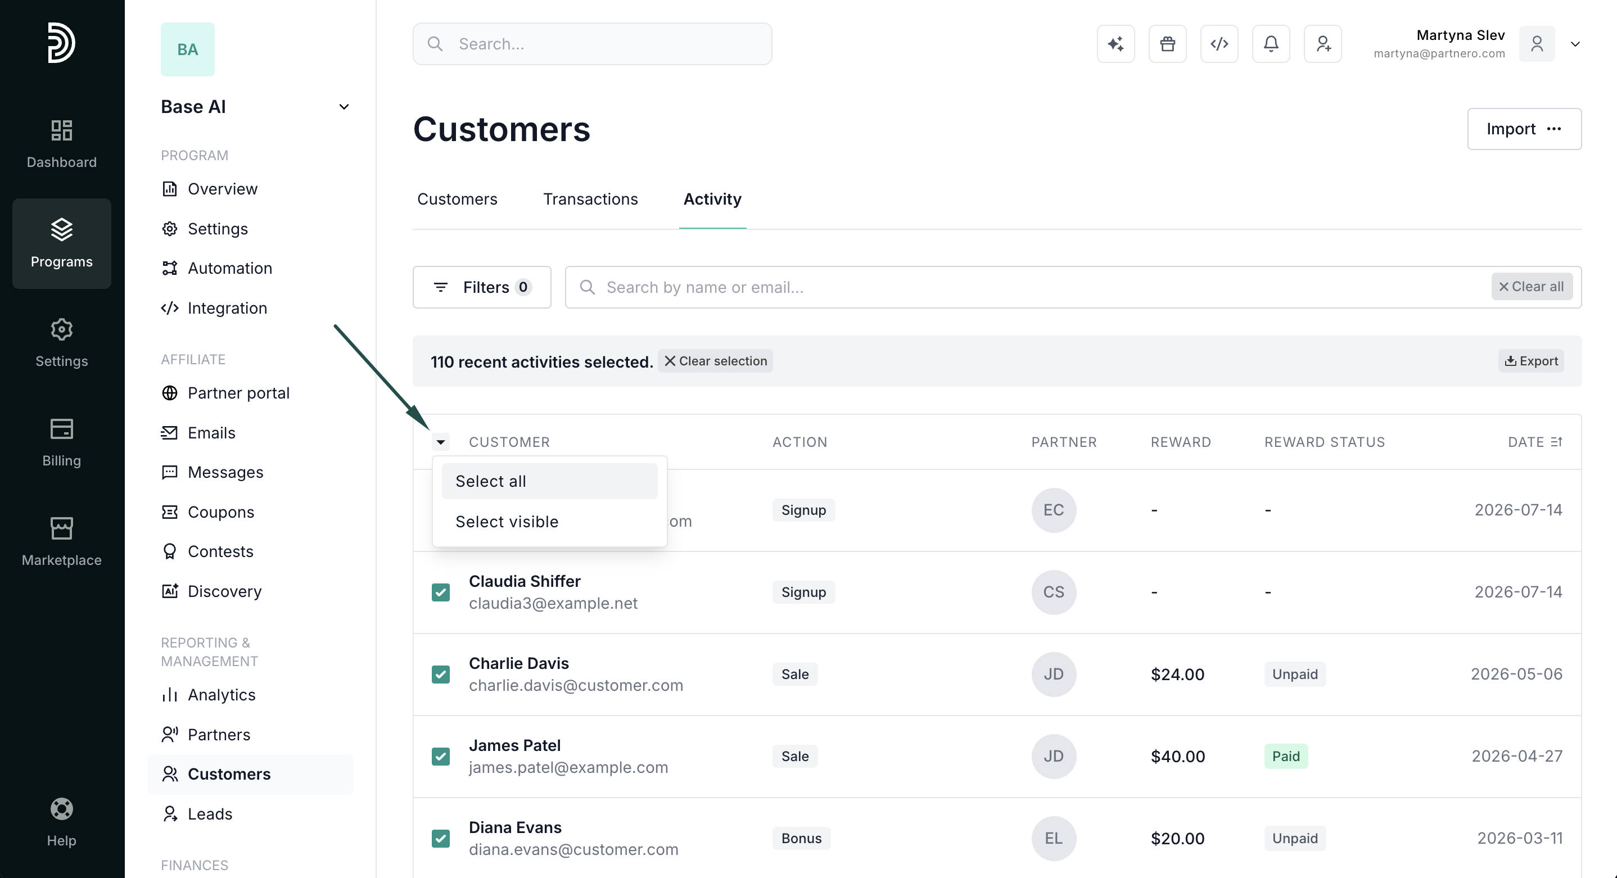
Task: Go to Marketplace in the left rail
Action: pyautogui.click(x=61, y=542)
